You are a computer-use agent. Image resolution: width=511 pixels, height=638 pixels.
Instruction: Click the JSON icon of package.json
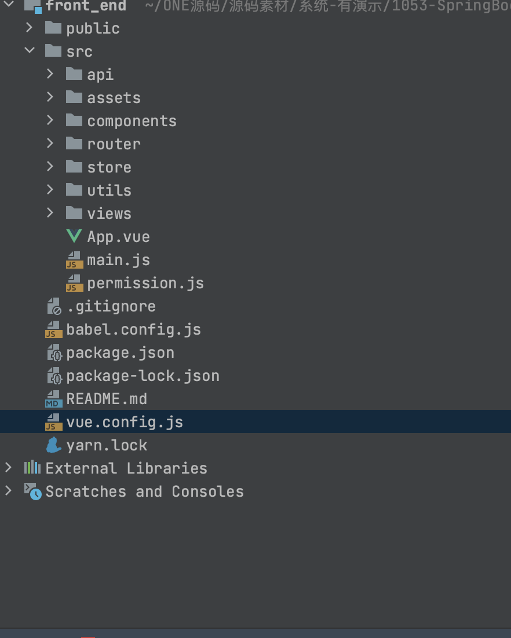[54, 353]
